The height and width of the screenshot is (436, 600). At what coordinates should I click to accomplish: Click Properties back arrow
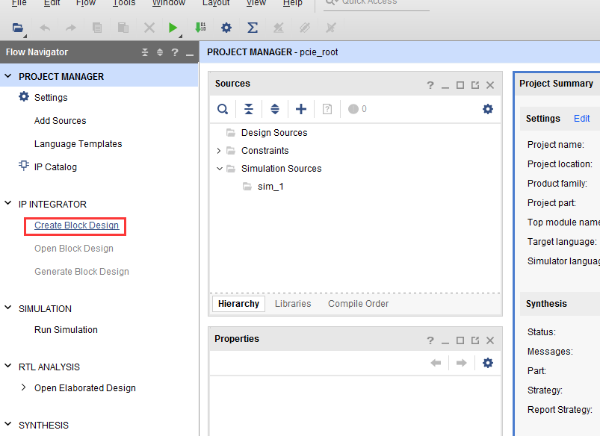pos(436,363)
